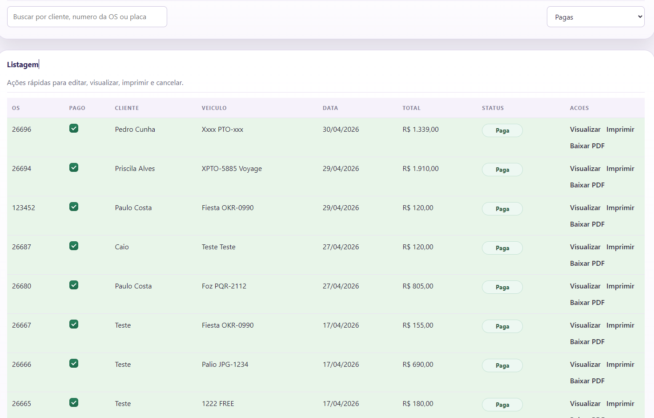654x418 pixels.
Task: Select client name Priscila Alves
Action: coord(135,169)
